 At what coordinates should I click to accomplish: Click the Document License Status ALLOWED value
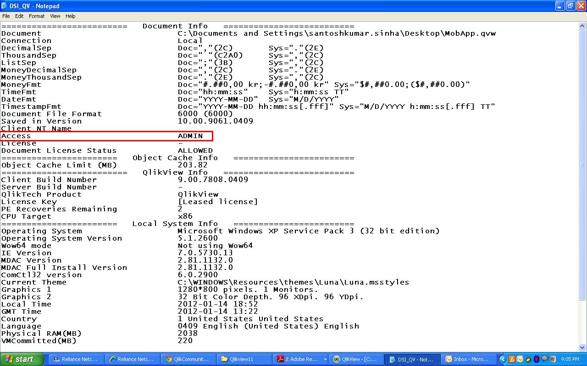[x=195, y=151]
